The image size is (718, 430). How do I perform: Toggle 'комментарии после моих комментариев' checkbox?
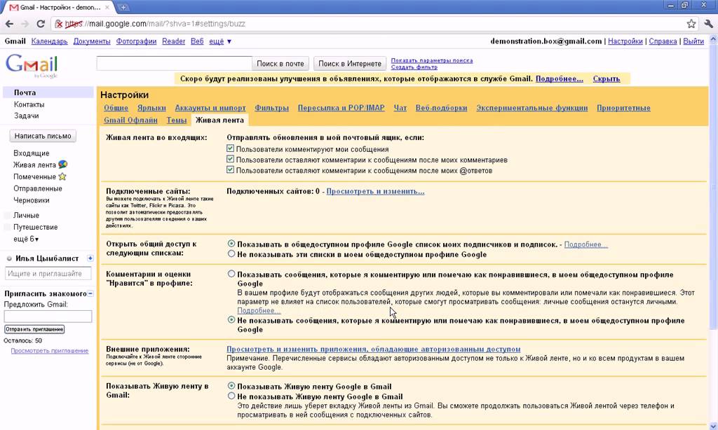pyautogui.click(x=230, y=159)
